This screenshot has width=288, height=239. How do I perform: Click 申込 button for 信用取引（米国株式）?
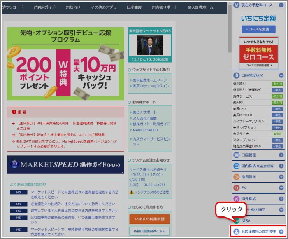click(277, 90)
